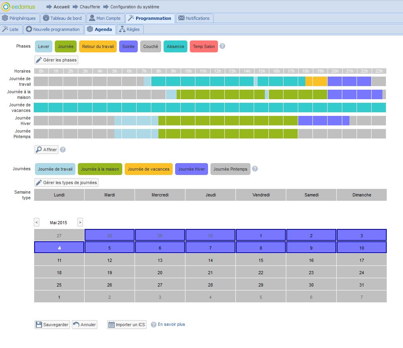Select the Retour du travail phase swatch
The width and height of the screenshot is (403, 348).
coord(98,46)
